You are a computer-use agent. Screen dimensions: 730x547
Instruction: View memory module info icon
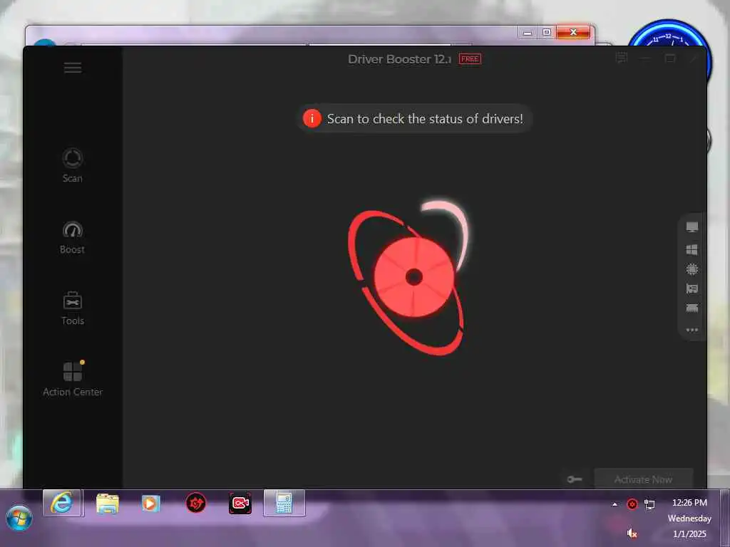click(x=692, y=308)
